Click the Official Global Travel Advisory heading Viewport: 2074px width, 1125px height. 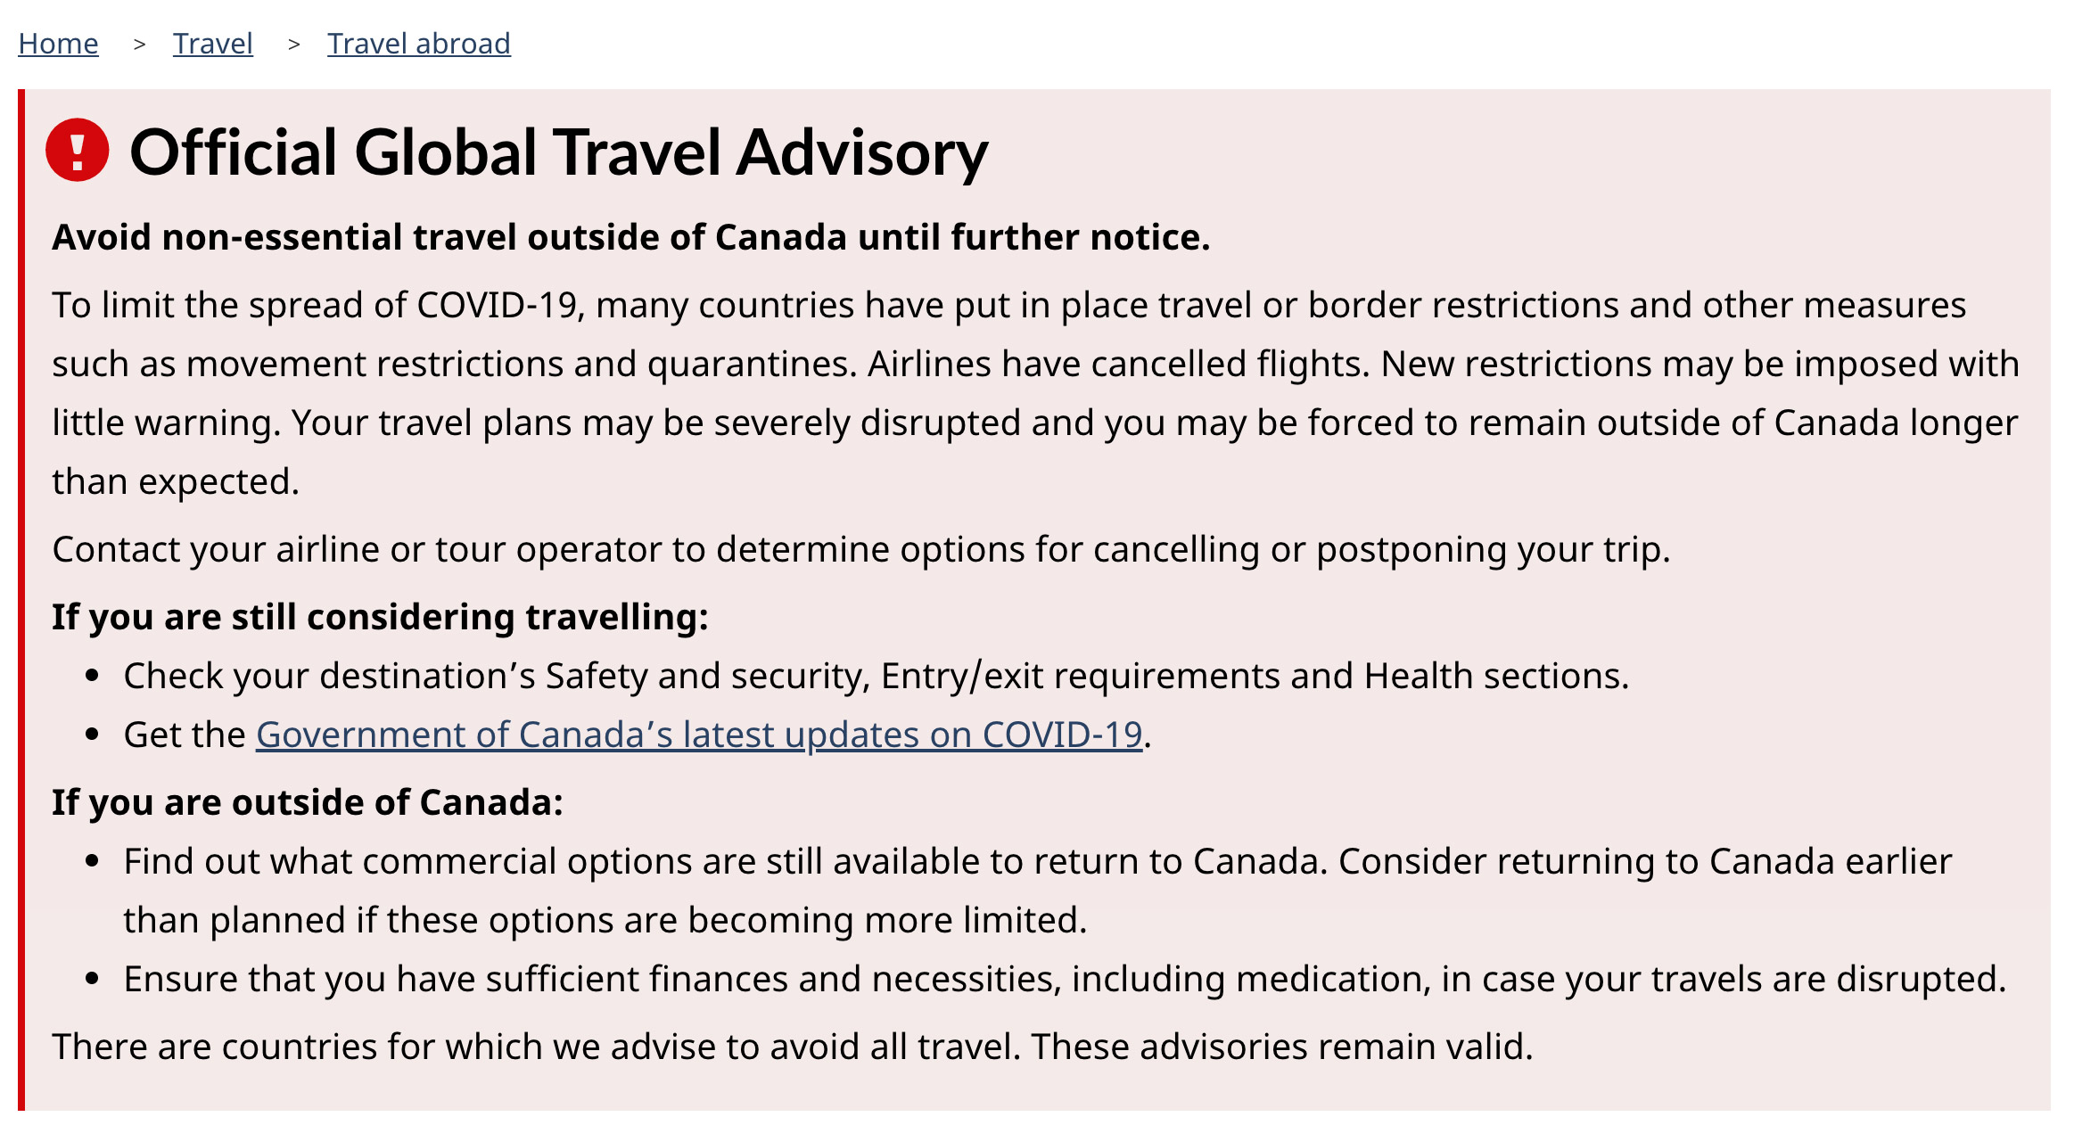[x=559, y=152]
